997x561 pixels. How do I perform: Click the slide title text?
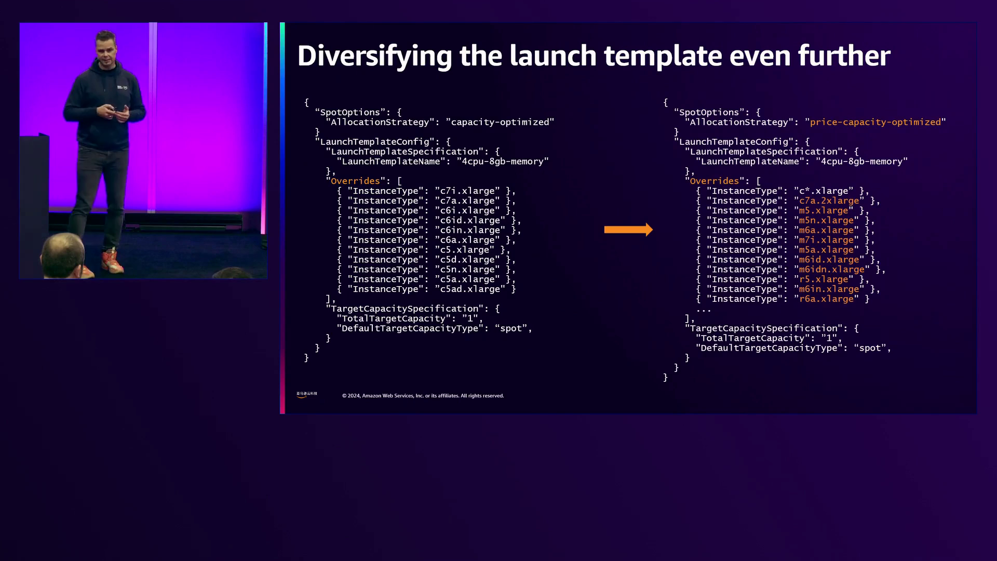coord(594,56)
